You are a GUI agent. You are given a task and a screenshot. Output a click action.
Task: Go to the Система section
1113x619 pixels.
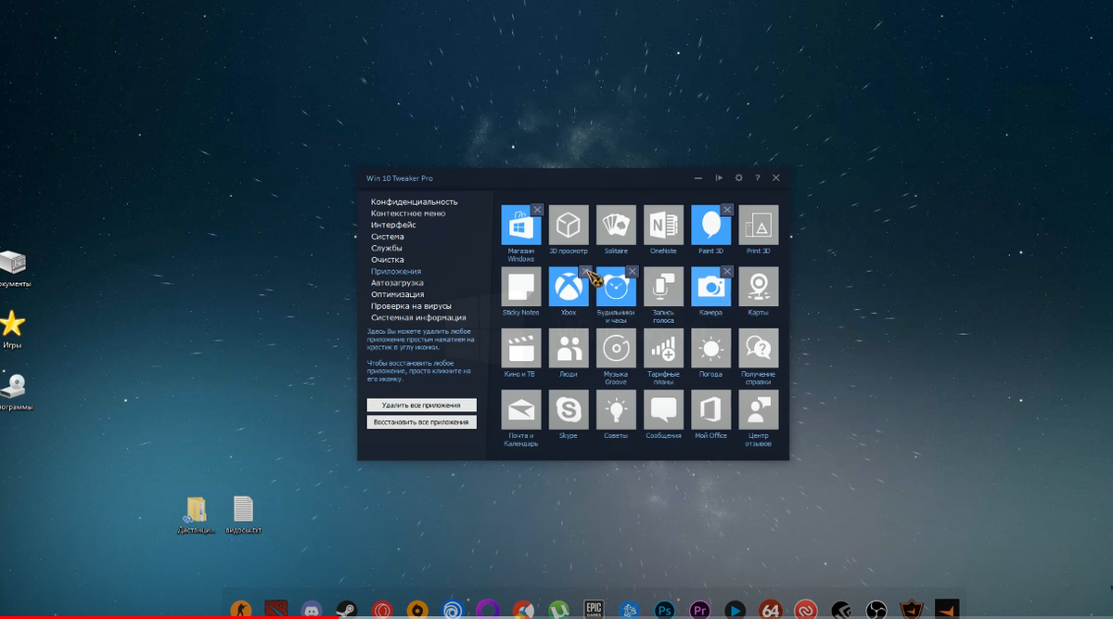pyautogui.click(x=388, y=237)
